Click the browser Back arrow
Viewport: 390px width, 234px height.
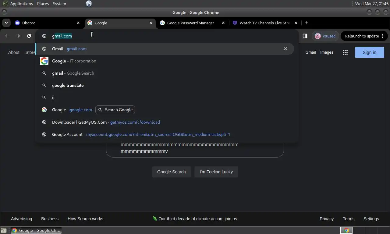(7, 36)
